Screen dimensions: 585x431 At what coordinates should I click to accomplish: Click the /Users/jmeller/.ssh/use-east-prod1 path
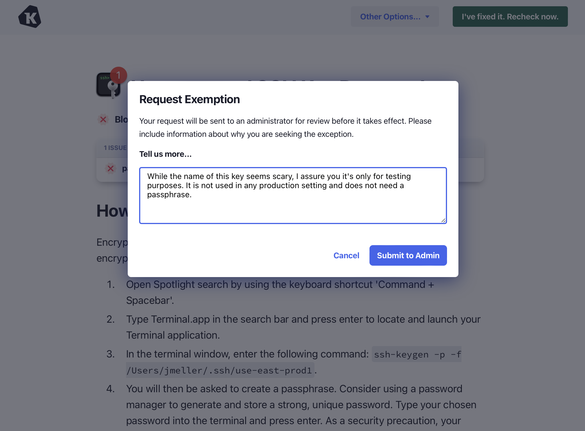220,370
